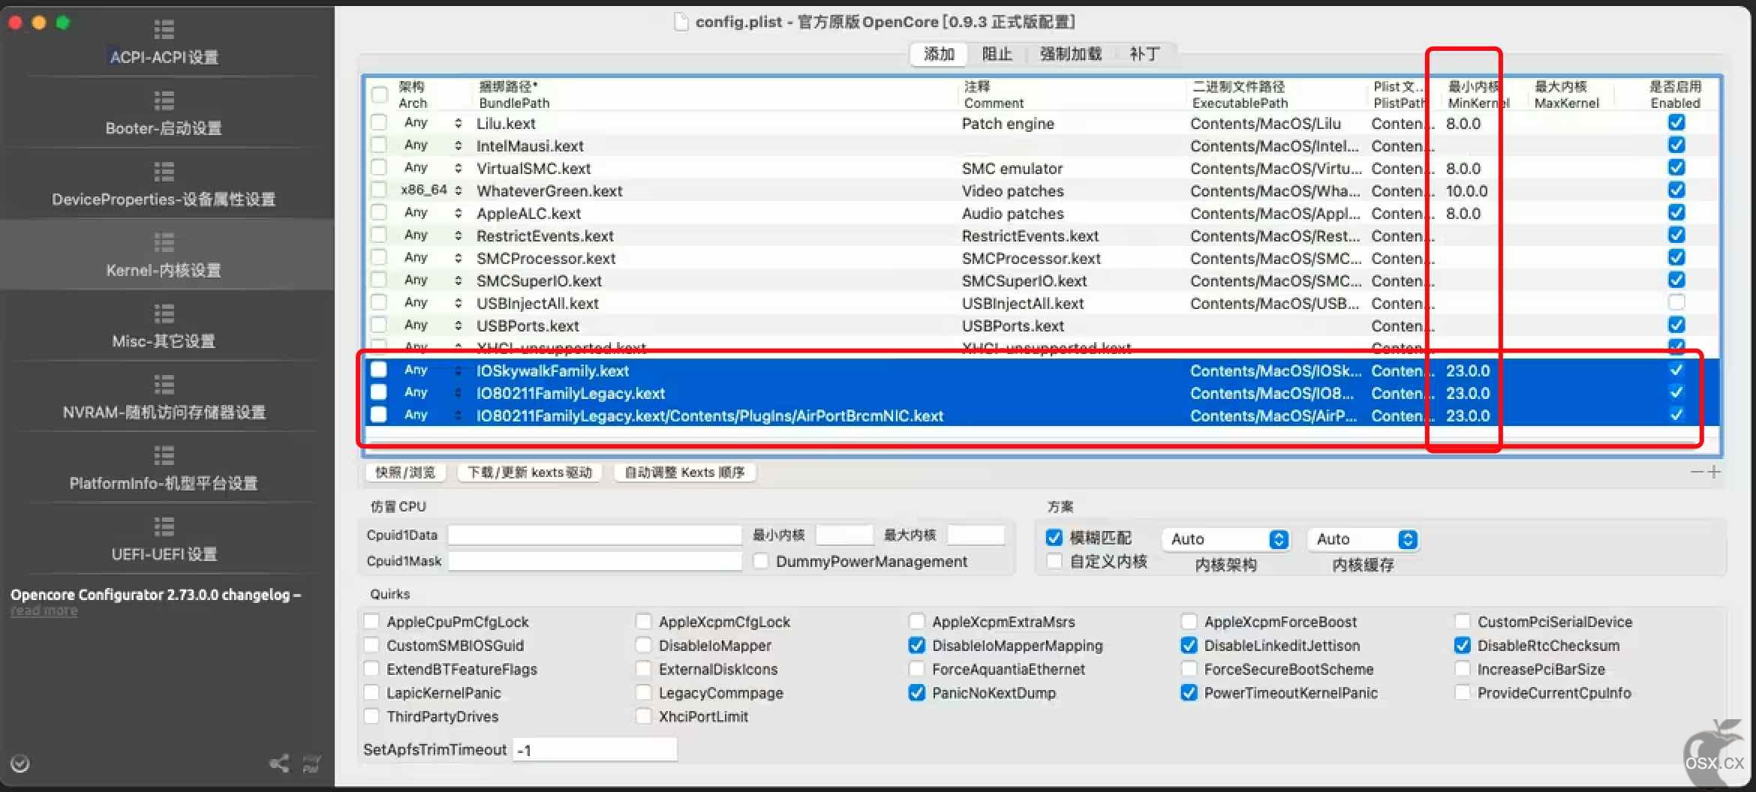Image resolution: width=1756 pixels, height=792 pixels.
Task: Open the NVRAM settings sidebar icon
Action: (x=164, y=385)
